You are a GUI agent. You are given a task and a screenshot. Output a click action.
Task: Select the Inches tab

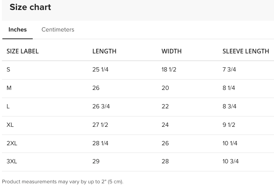coord(17,30)
